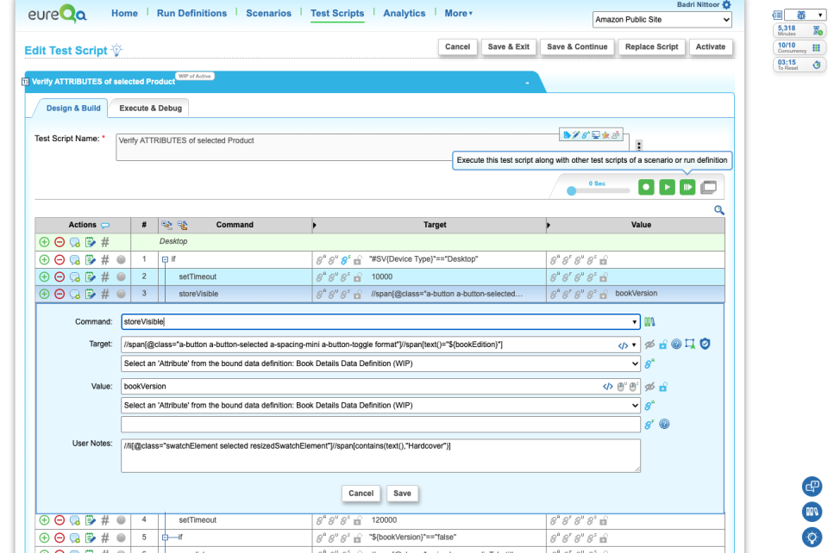Click the lightbulb icon next to Edit Test Script
Viewport: 828px width, 553px height.
(116, 50)
